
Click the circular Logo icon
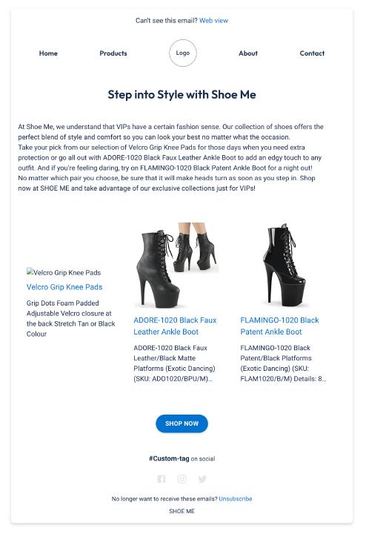183,53
